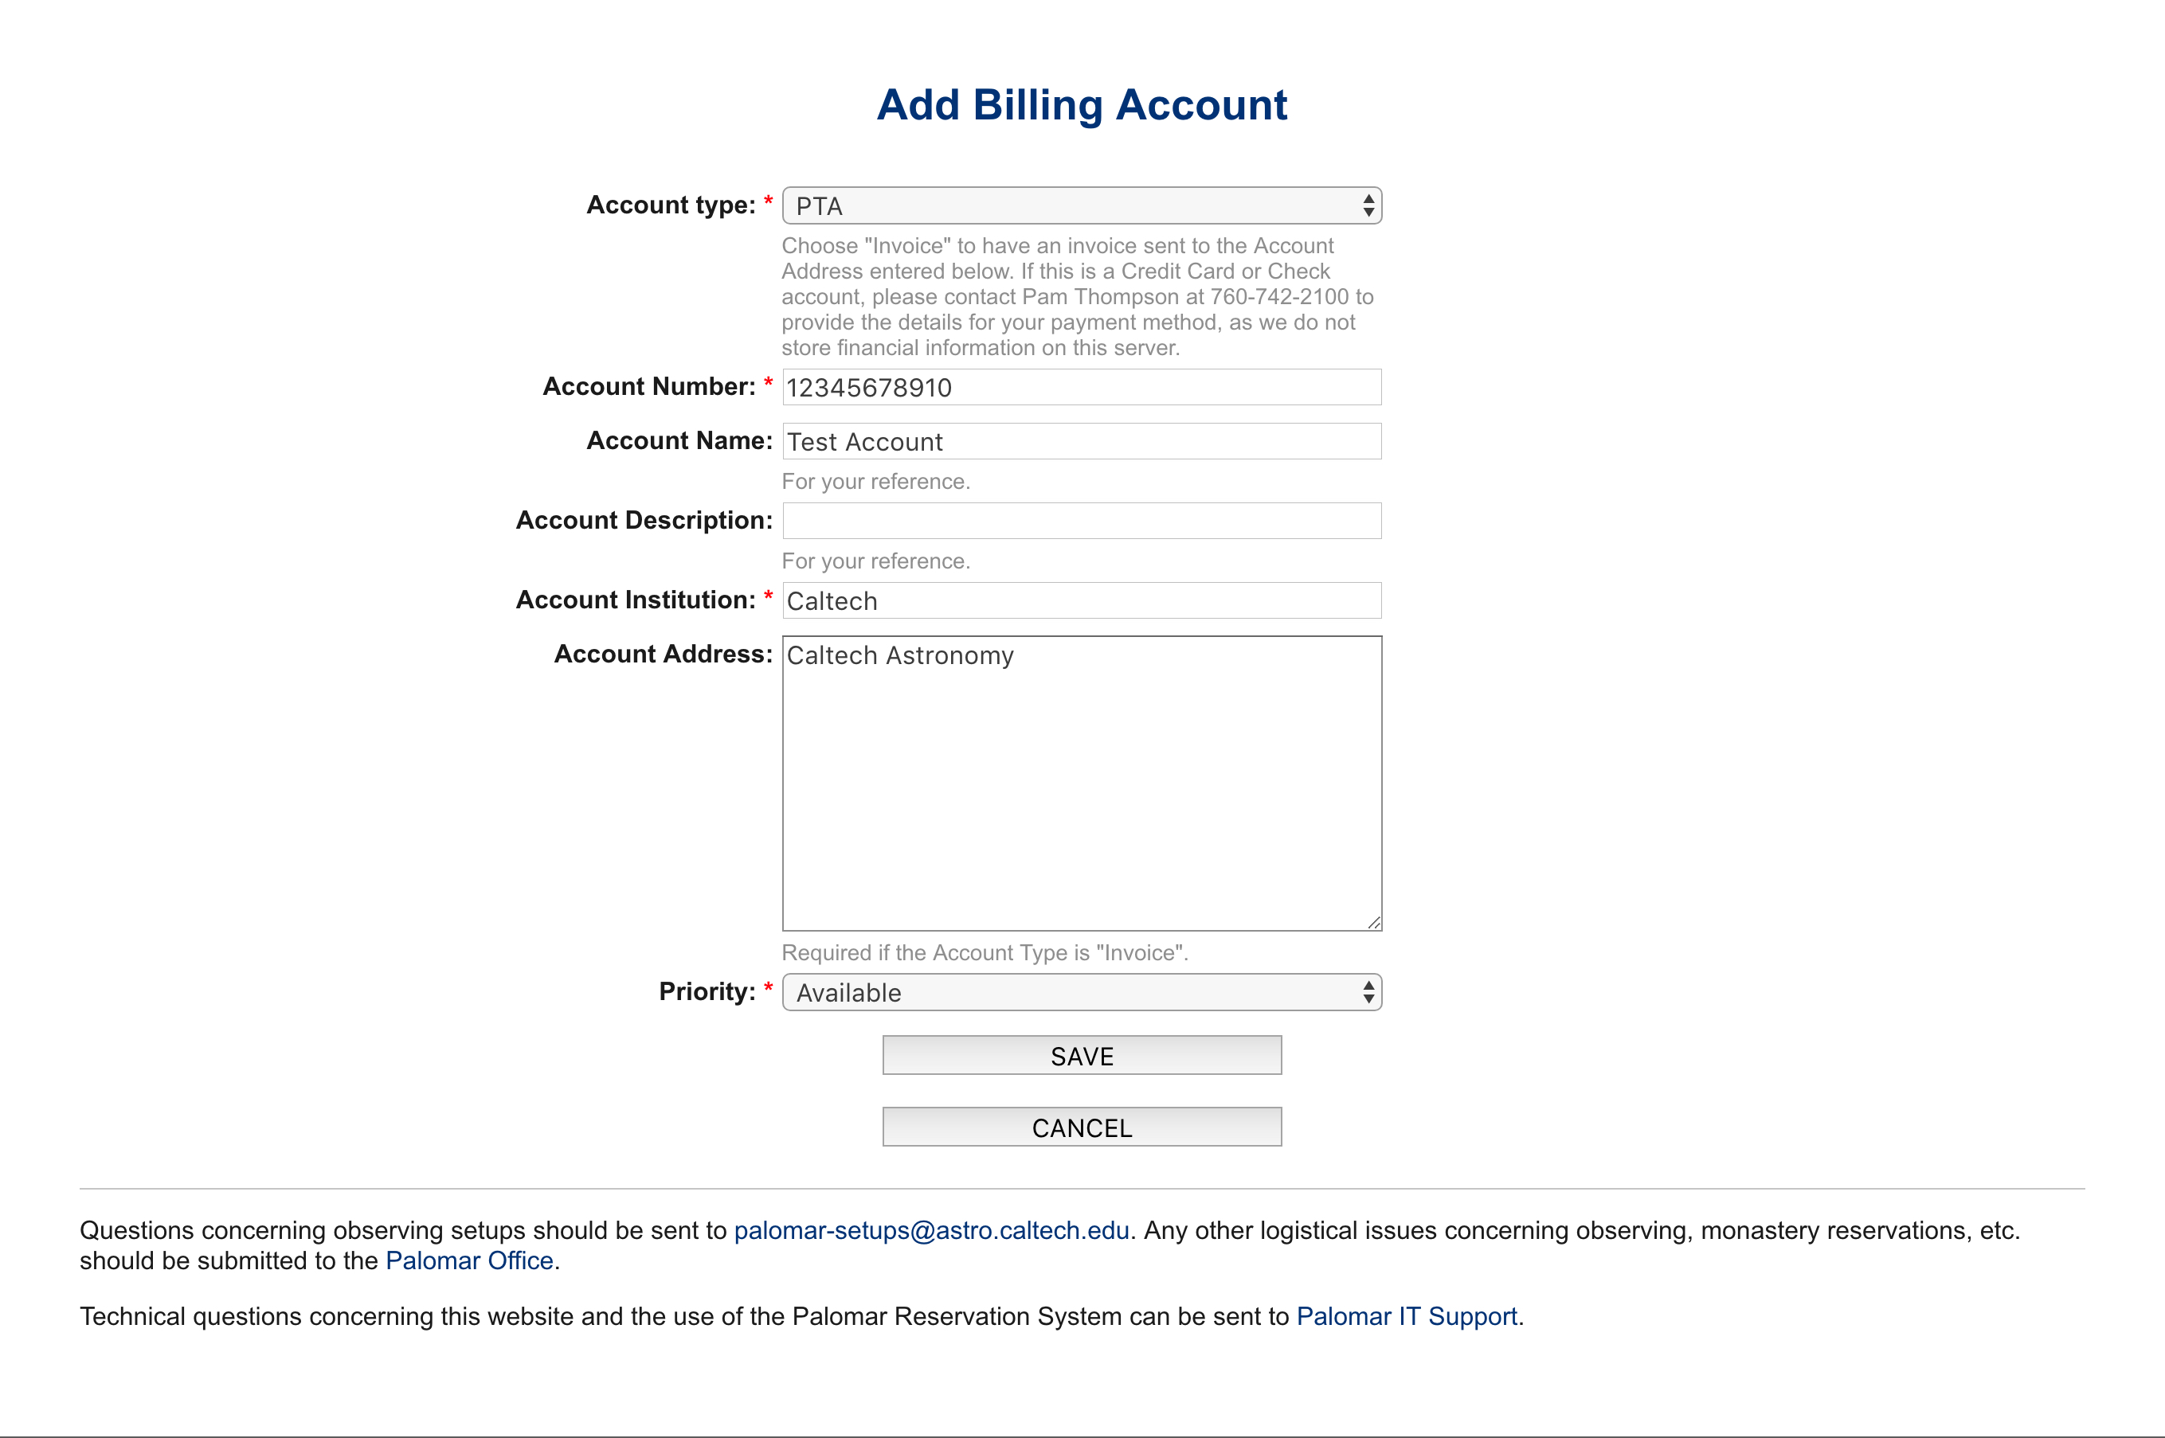Click the Priority field label
This screenshot has height=1438, width=2165.
pyautogui.click(x=707, y=991)
